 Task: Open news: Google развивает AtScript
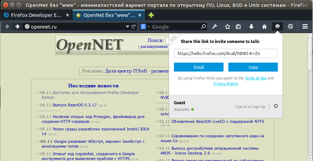93,144
